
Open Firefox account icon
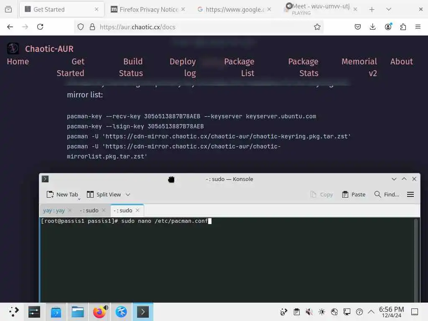[388, 27]
